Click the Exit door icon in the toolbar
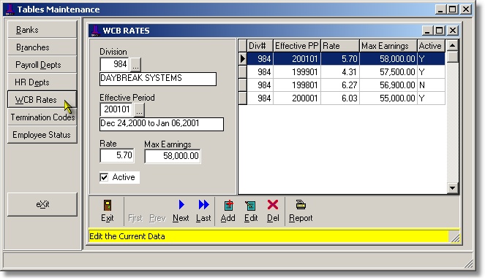The width and height of the screenshot is (485, 280). 108,205
